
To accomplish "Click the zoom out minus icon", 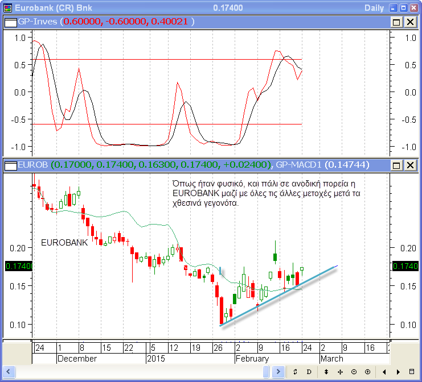I will point(354,372).
